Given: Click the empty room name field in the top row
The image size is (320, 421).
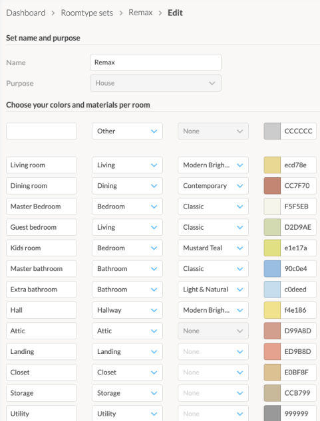Looking at the screenshot, I should click(x=41, y=131).
